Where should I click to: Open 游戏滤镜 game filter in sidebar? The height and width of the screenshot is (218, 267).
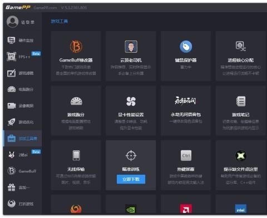[22, 73]
